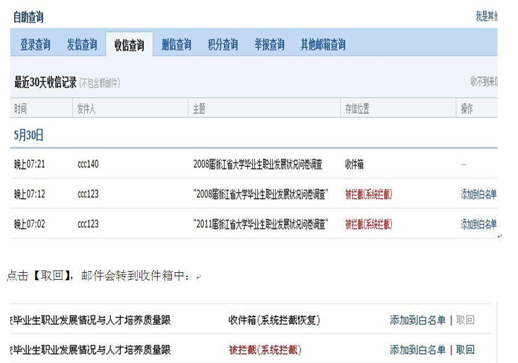Open the 积分查询 tab

(x=223, y=45)
